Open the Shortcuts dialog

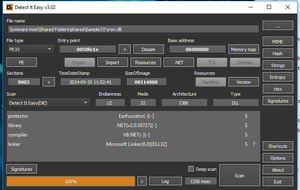tap(278, 146)
